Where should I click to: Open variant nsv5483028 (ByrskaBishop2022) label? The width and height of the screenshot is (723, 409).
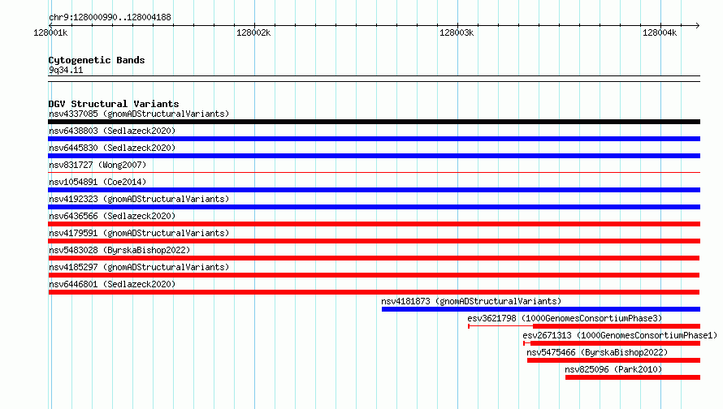pos(119,250)
